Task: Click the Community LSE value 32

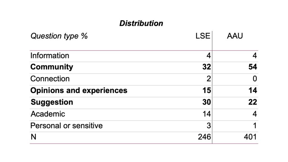Action: (x=206, y=67)
